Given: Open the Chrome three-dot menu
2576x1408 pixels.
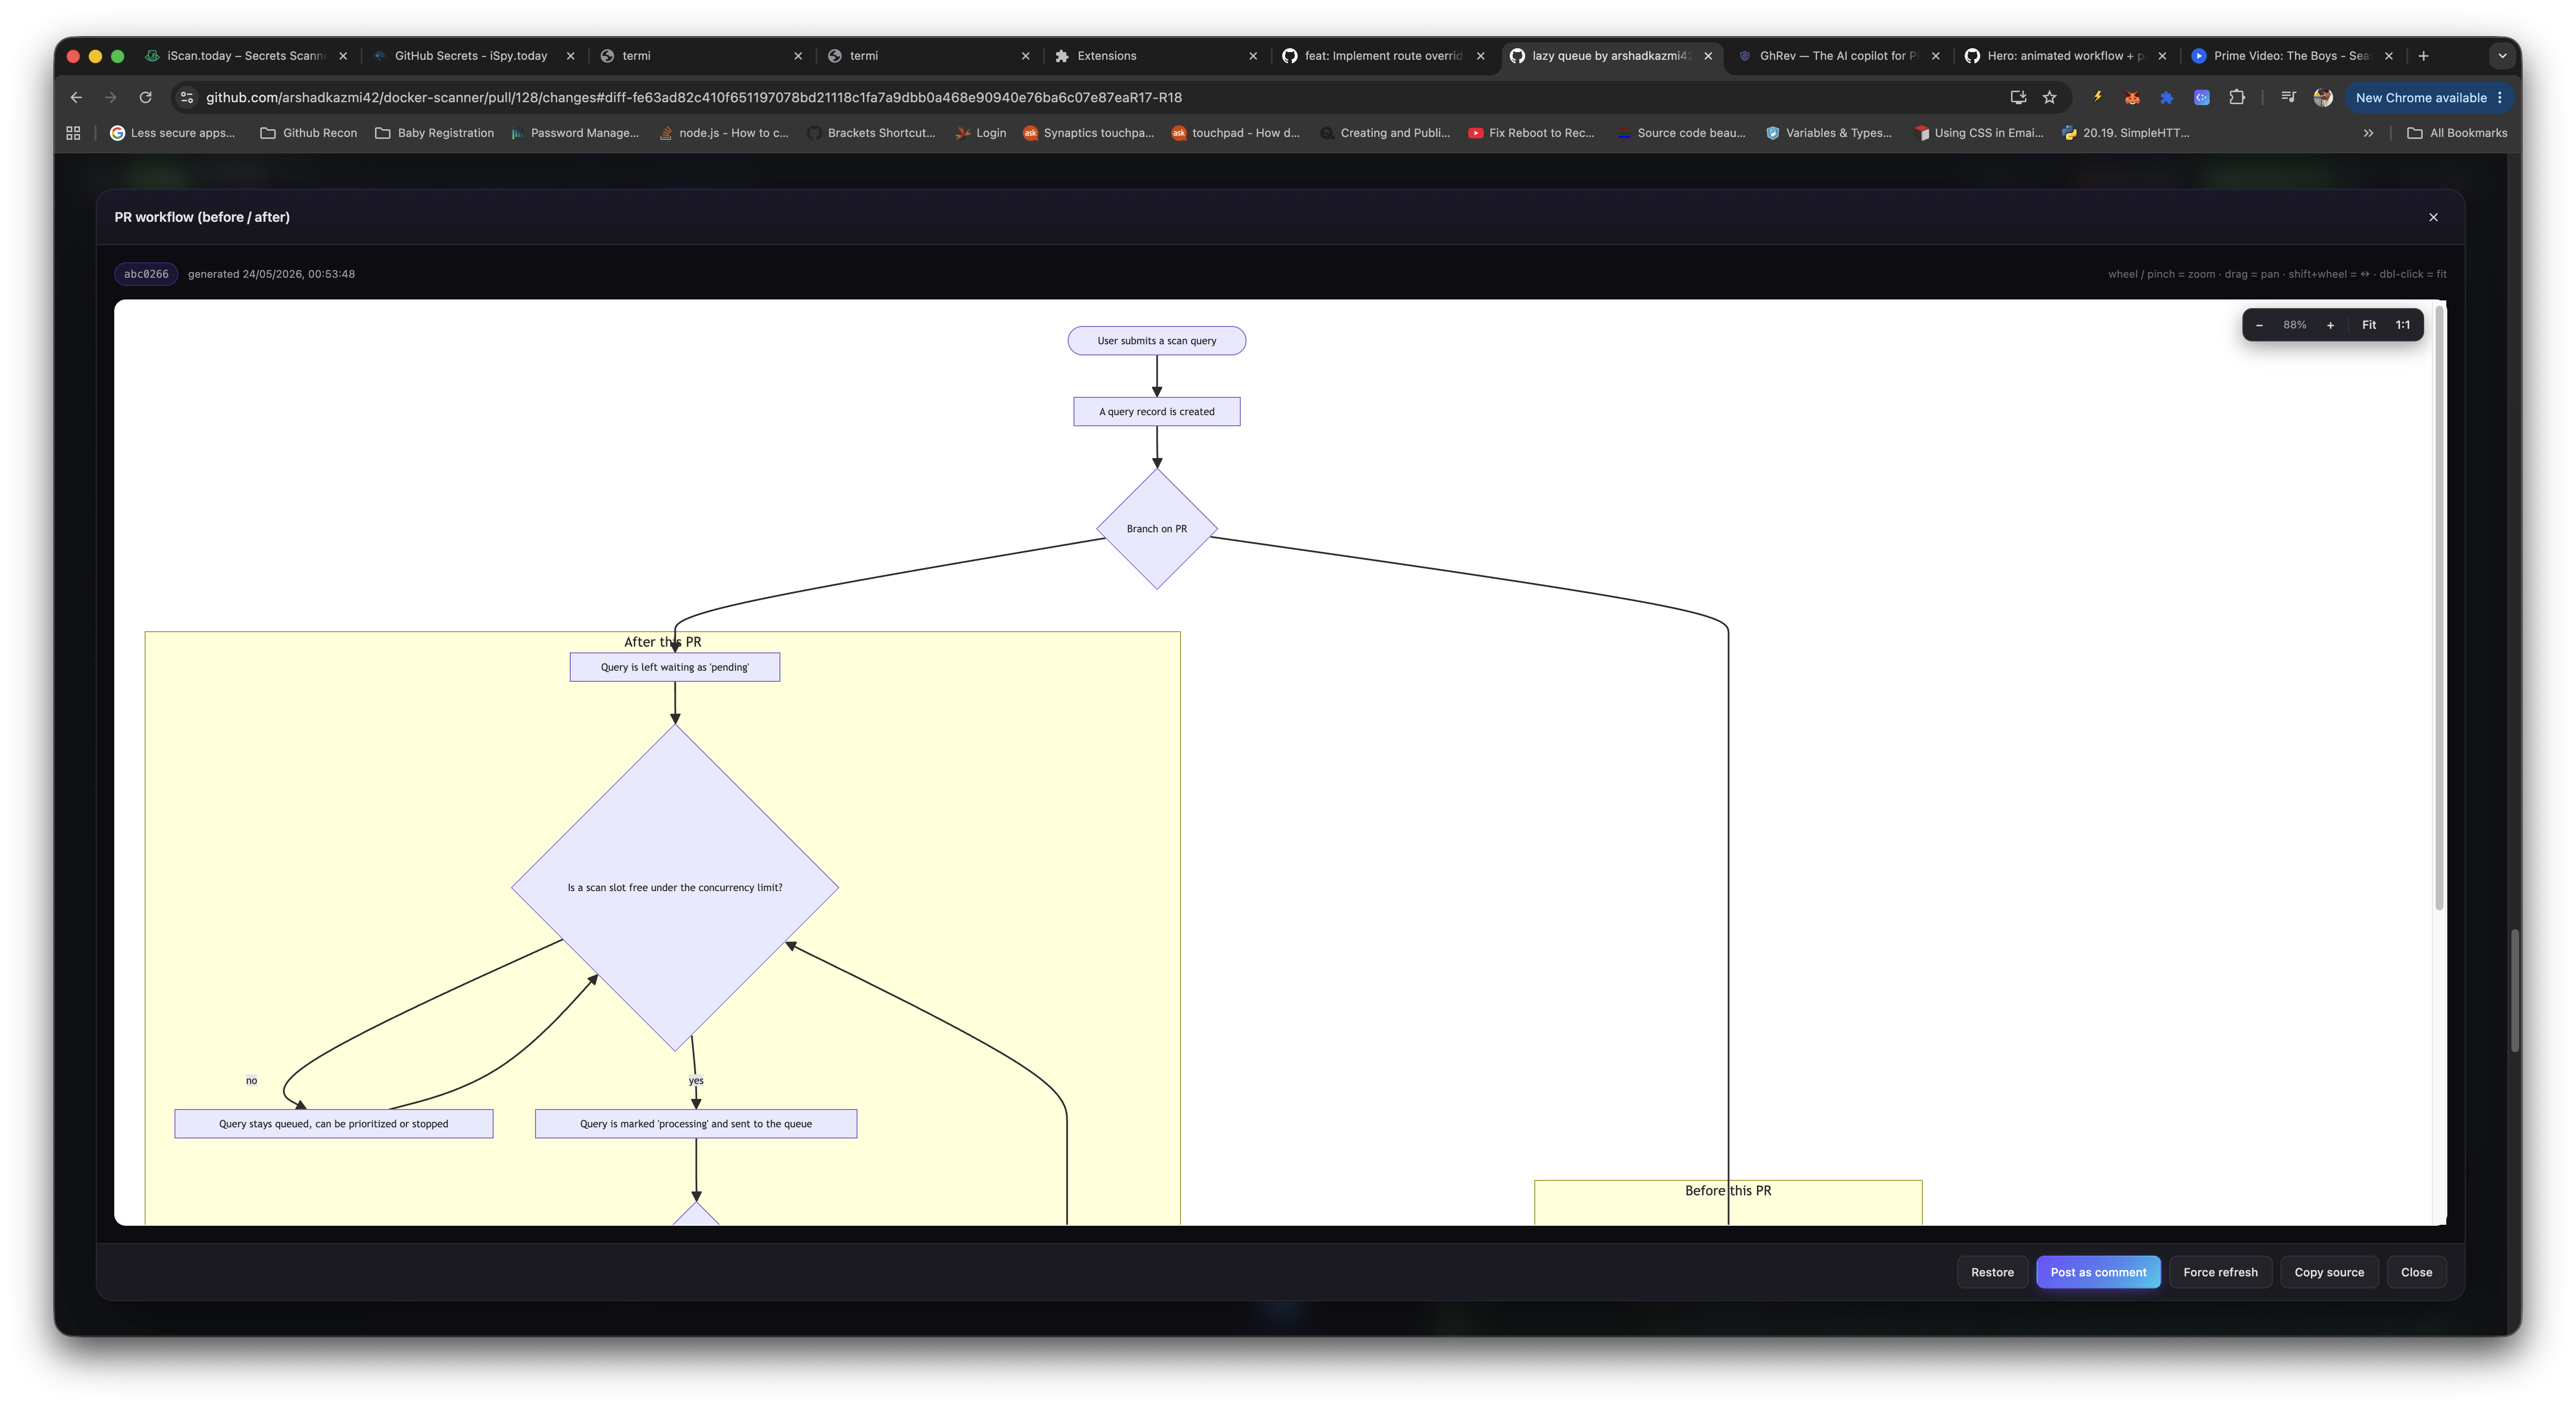Looking at the screenshot, I should tap(2500, 98).
